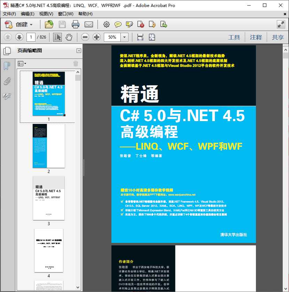
Task: Click the Fit Page icon
Action: tap(152, 37)
